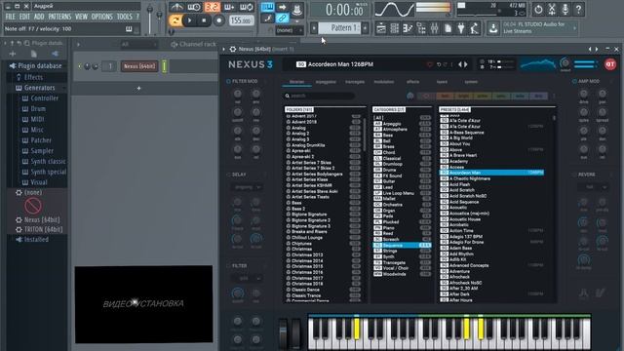Screen dimensions: 624x351
Task: Toggle the countdown before recording button
Action: [x=212, y=7]
